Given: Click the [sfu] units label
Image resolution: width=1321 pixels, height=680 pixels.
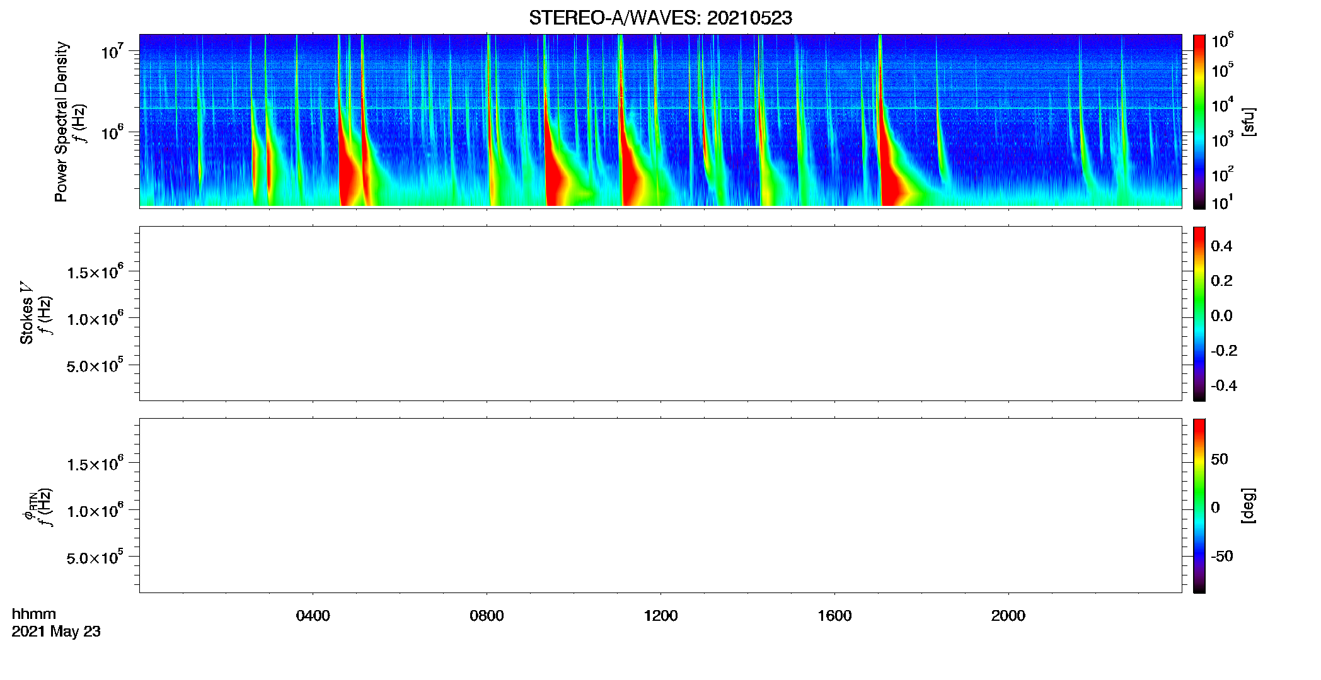Looking at the screenshot, I should pos(1249,122).
